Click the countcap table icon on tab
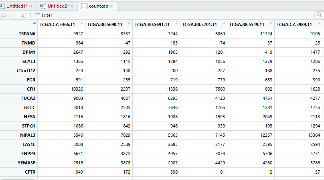 (84, 6)
